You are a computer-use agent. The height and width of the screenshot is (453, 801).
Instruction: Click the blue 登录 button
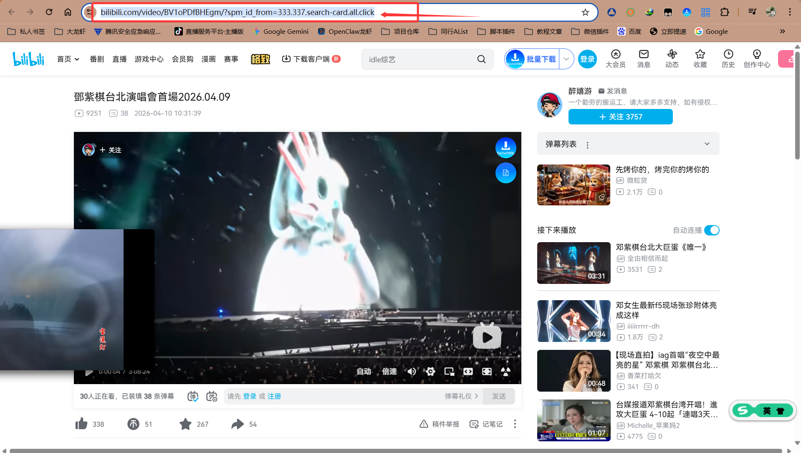(587, 59)
